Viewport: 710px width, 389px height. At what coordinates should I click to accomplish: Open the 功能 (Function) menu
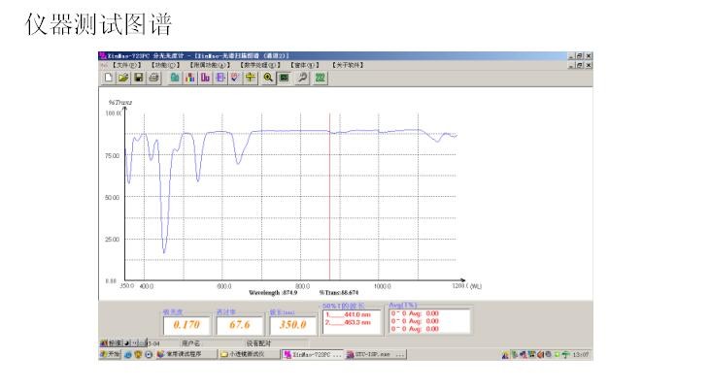point(163,65)
